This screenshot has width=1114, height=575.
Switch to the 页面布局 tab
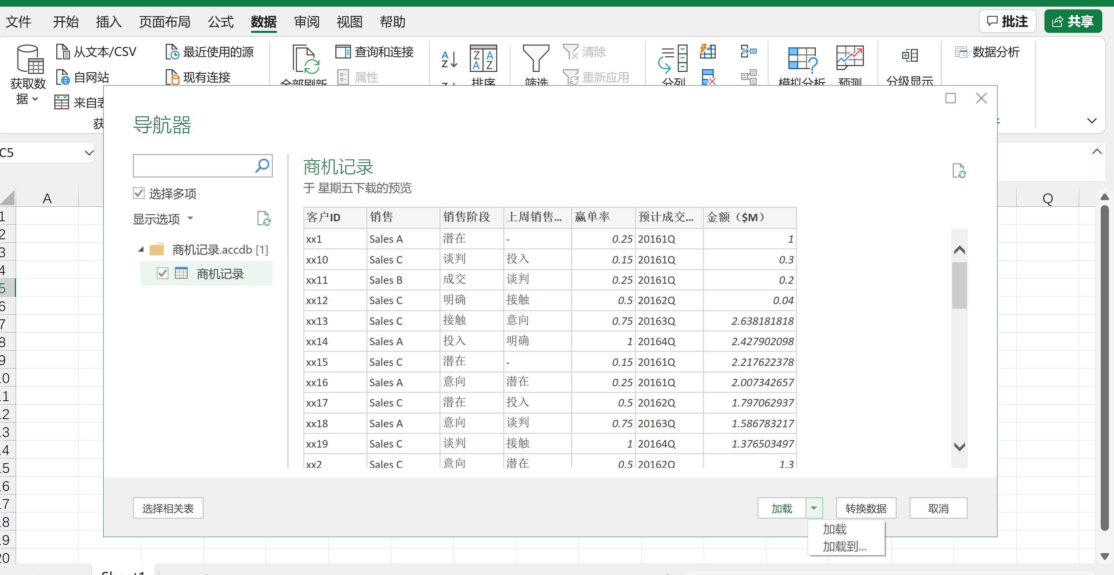(x=165, y=21)
